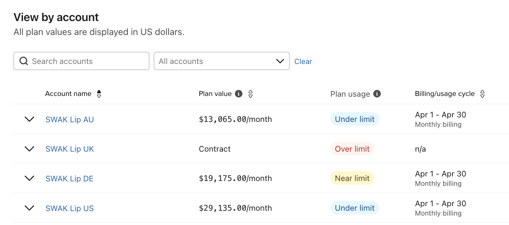The image size is (509, 225).
Task: Click the sort icon on Plan value column
Action: [250, 94]
